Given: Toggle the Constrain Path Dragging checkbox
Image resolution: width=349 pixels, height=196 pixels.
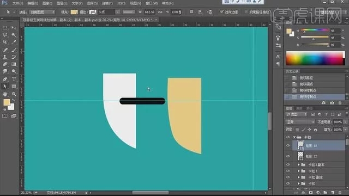Looking at the screenshot, I should click(x=246, y=12).
